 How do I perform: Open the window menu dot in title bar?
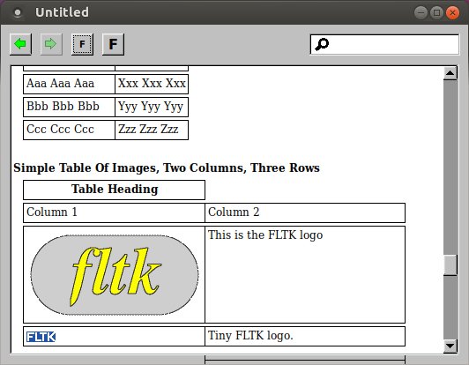pyautogui.click(x=18, y=12)
